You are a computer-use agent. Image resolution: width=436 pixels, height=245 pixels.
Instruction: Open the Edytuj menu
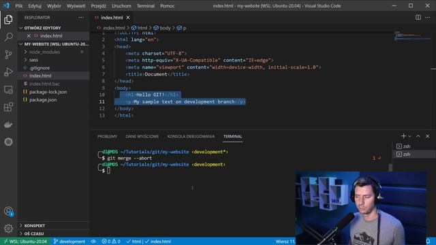pos(35,6)
